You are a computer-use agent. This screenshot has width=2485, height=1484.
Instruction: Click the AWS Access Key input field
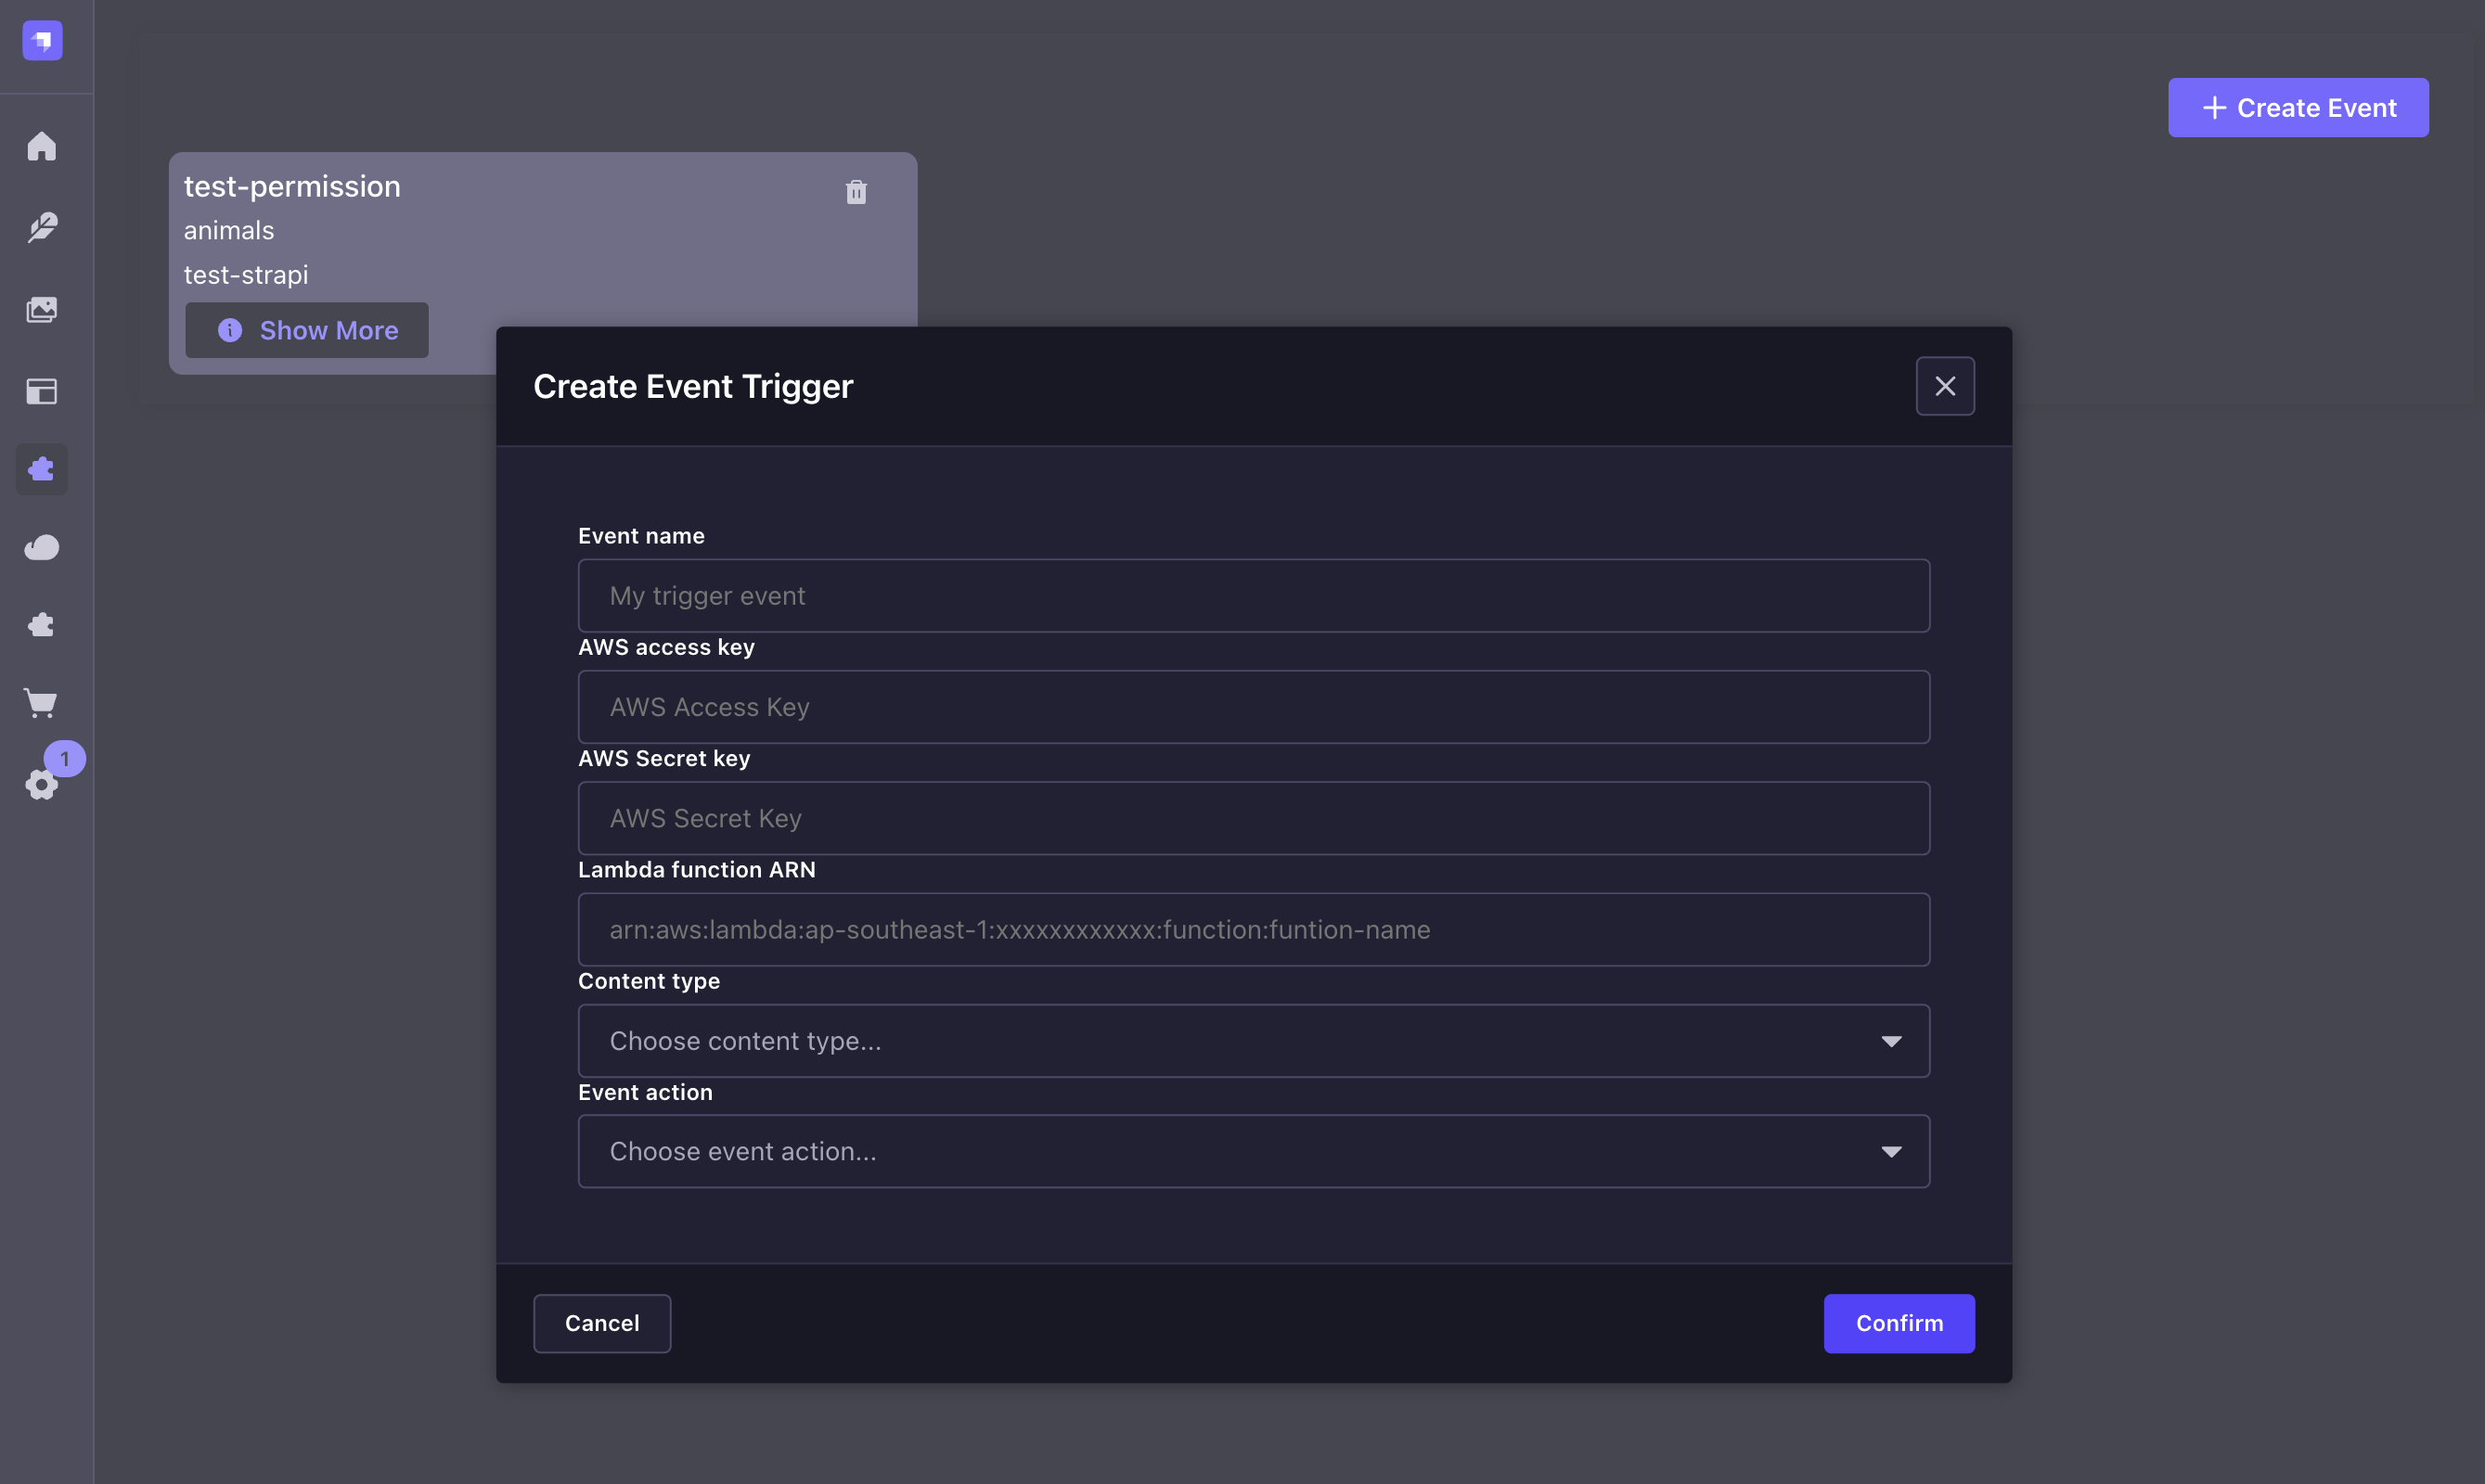point(1253,705)
